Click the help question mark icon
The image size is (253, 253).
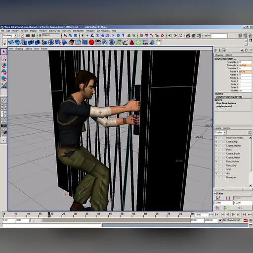tap(123, 36)
